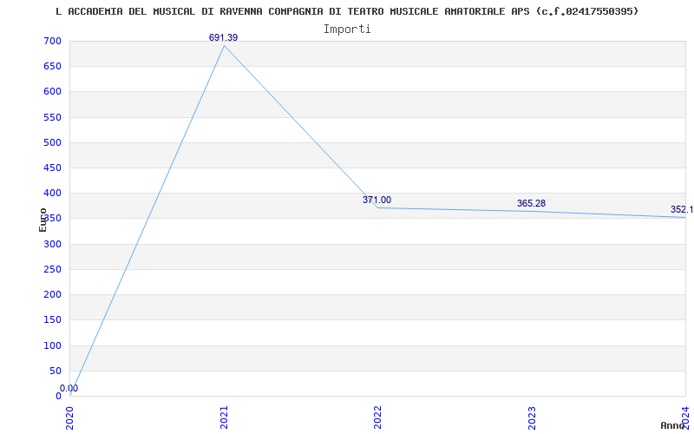Select the 500 y-axis tick label
The width and height of the screenshot is (694, 434).
tap(52, 142)
